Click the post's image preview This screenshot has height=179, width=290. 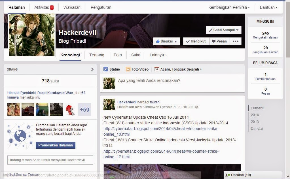[x=172, y=171]
